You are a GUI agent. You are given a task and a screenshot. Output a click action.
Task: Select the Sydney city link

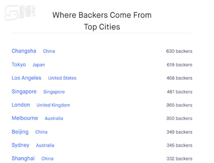[20, 145]
